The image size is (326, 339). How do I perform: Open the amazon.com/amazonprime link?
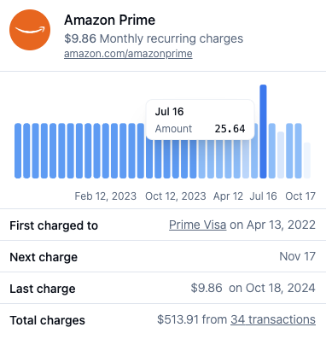pos(128,54)
